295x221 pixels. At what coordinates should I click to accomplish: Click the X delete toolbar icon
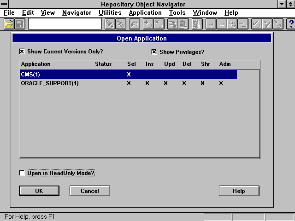coord(158,24)
